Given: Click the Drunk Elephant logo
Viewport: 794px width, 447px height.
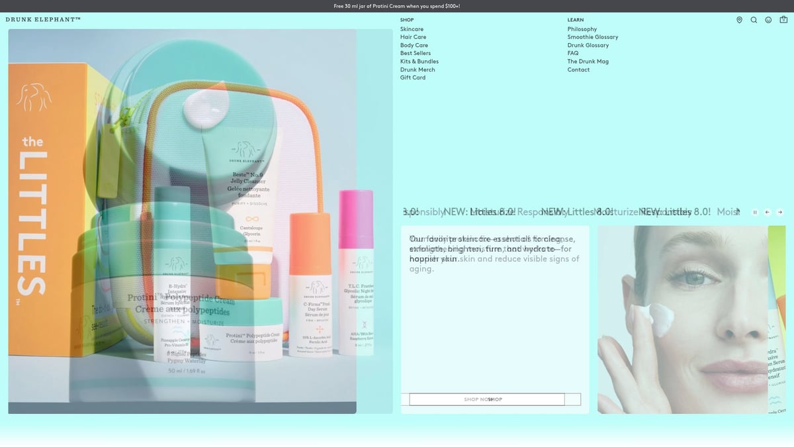Looking at the screenshot, I should (x=43, y=19).
